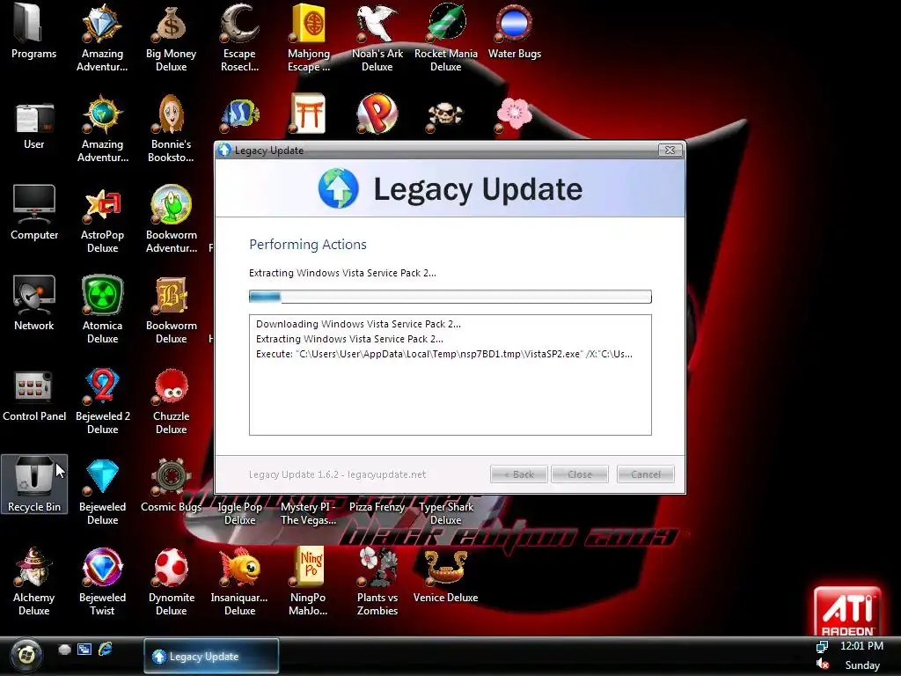
Task: Click the muted volume tray icon
Action: coord(823,665)
